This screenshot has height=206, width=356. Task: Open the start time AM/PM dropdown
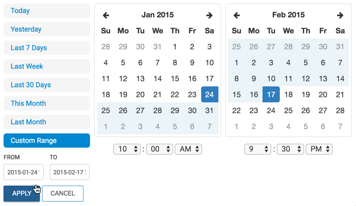[x=188, y=149]
